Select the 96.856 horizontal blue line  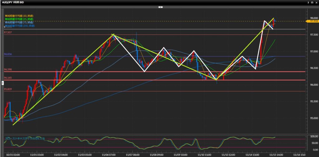point(156,56)
